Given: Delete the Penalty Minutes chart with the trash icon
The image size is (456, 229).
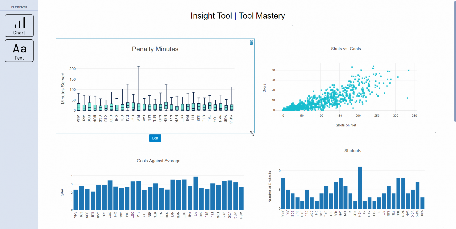Looking at the screenshot, I should tap(251, 42).
